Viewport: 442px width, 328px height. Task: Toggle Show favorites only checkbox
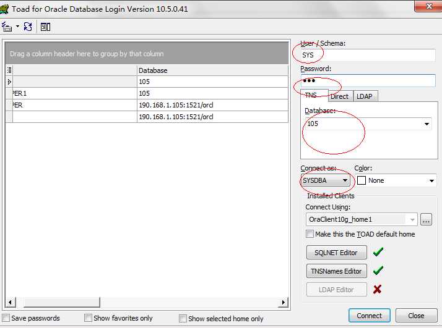click(x=88, y=318)
